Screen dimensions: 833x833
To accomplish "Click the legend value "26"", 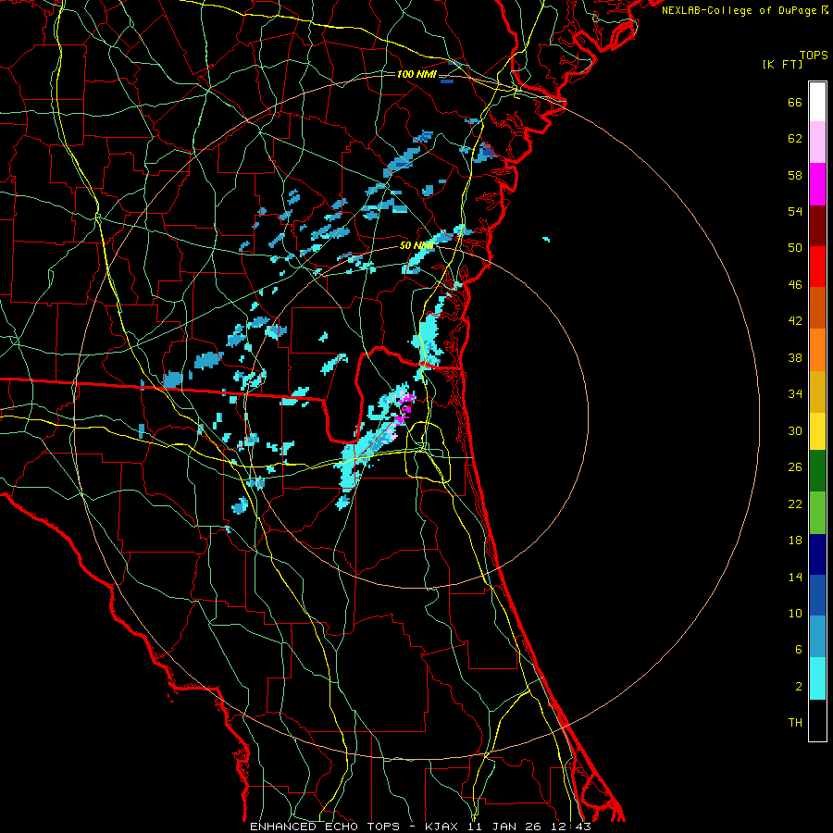I will tap(795, 467).
